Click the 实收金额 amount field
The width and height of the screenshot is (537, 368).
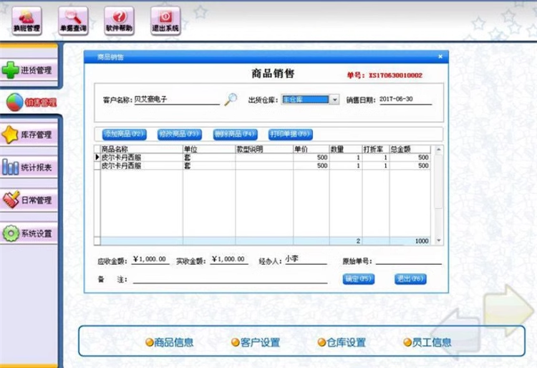pos(228,259)
